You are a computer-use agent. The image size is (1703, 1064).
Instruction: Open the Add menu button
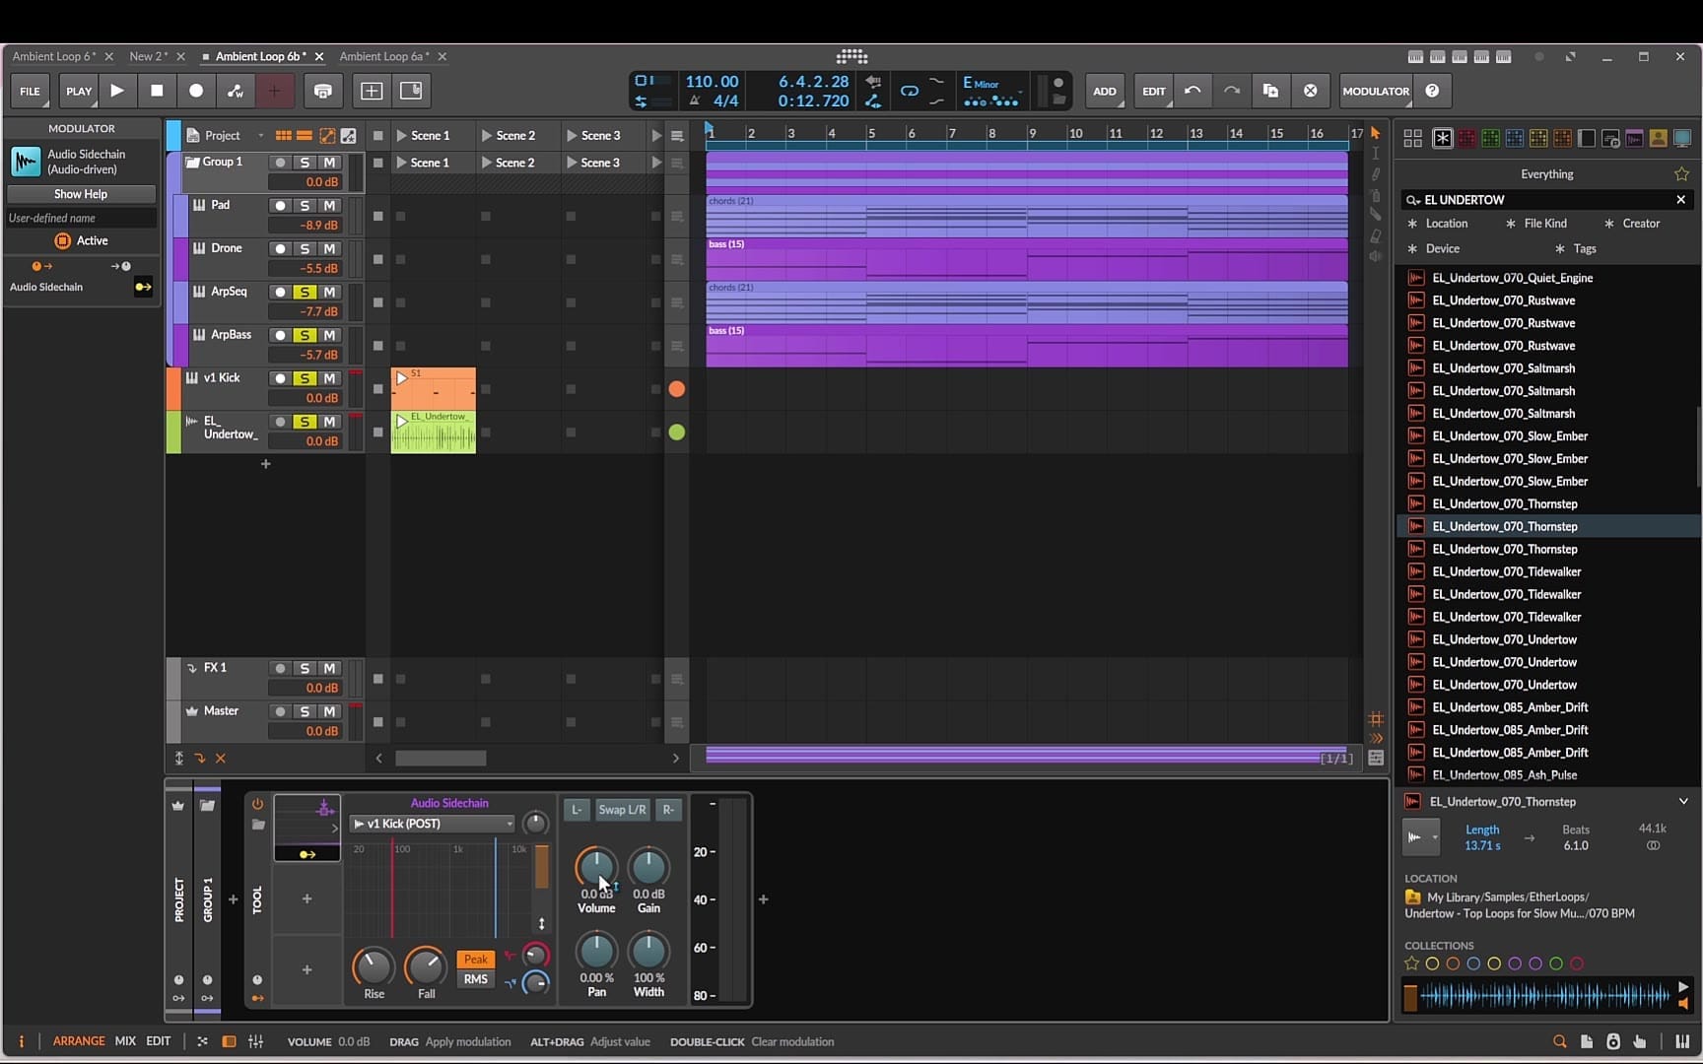coord(1105,91)
